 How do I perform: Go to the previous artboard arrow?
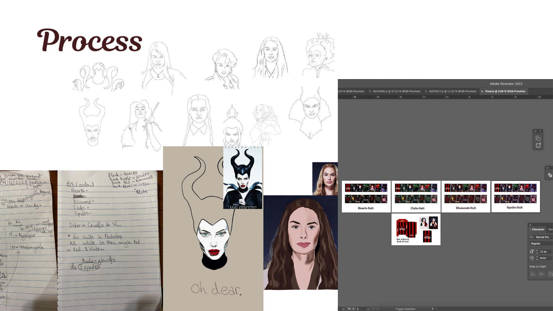click(353, 309)
